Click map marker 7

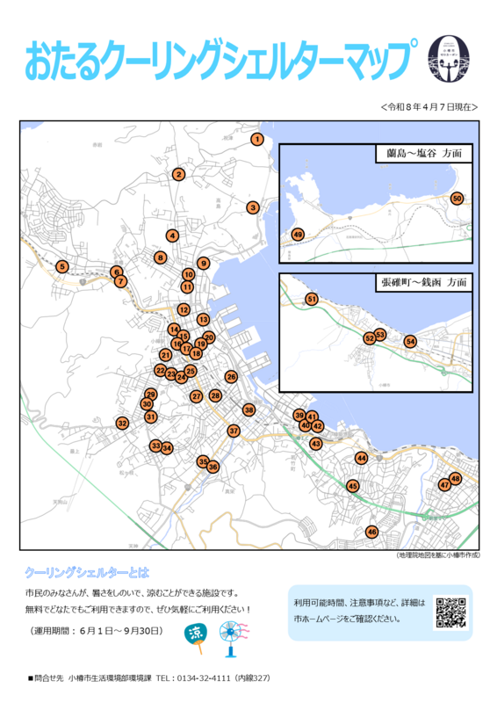tap(120, 281)
